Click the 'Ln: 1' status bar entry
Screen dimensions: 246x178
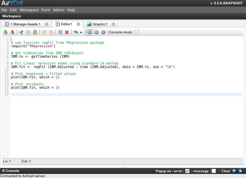pyautogui.click(x=7, y=161)
